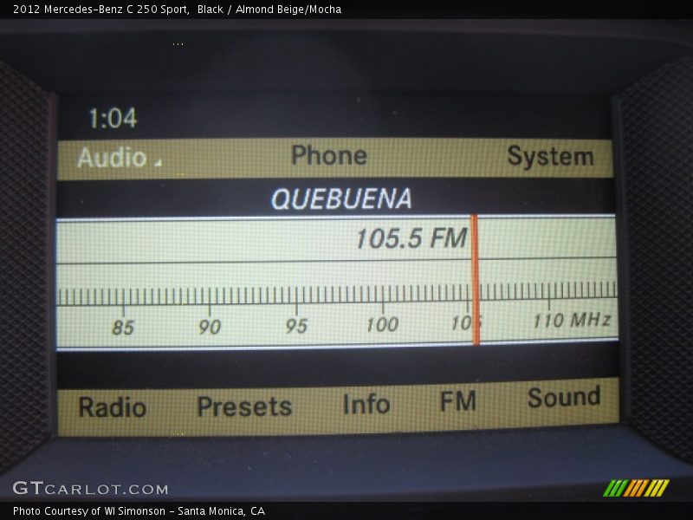The width and height of the screenshot is (693, 520).
Task: Switch to the Phone menu
Action: coord(329,156)
